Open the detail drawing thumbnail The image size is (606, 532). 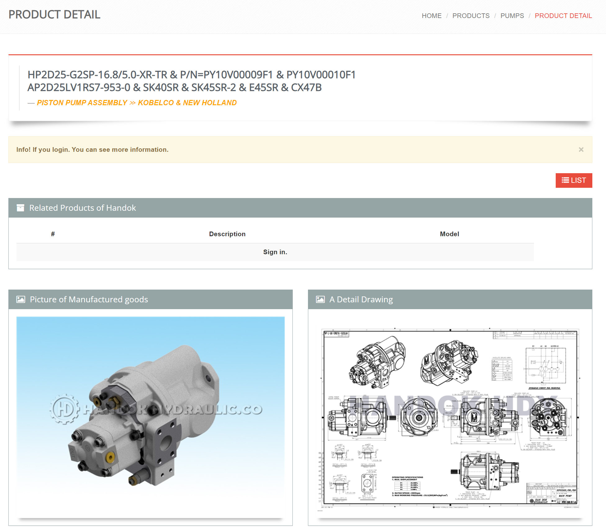click(450, 417)
